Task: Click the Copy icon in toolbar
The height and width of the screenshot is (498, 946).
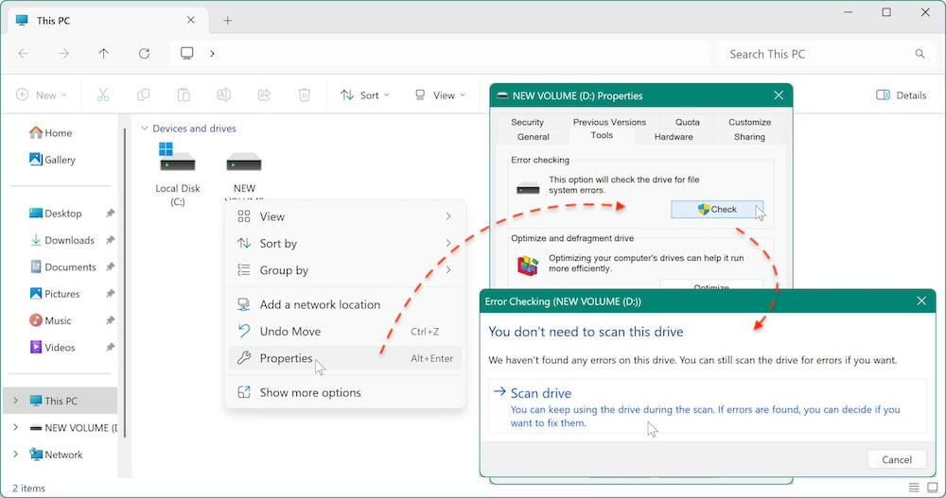Action: click(143, 94)
